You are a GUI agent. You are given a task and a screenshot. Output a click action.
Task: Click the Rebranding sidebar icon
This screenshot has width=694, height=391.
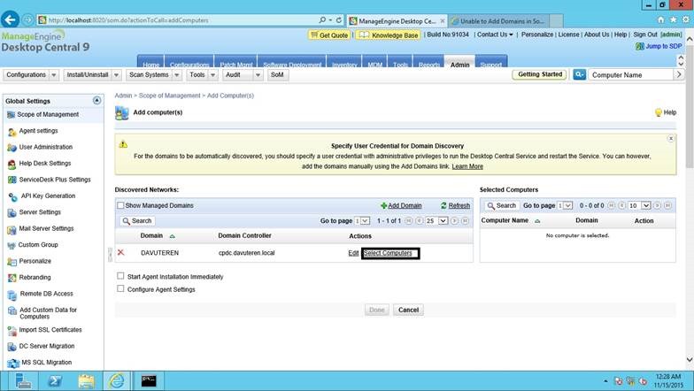tap(12, 278)
